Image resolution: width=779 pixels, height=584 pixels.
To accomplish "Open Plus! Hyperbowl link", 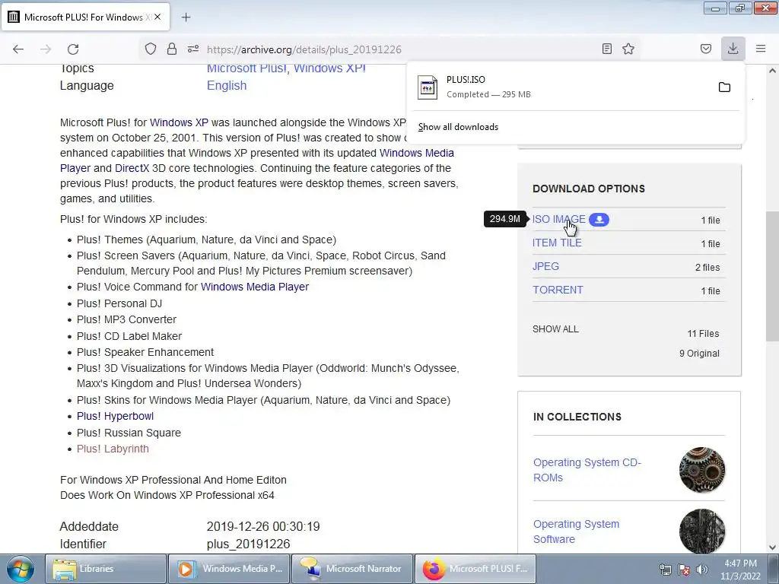I will click(x=115, y=416).
